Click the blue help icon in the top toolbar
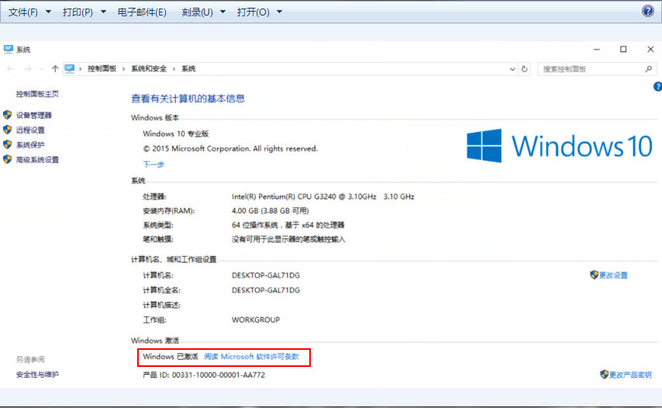Viewport: 662px width, 408px height. tap(648, 11)
